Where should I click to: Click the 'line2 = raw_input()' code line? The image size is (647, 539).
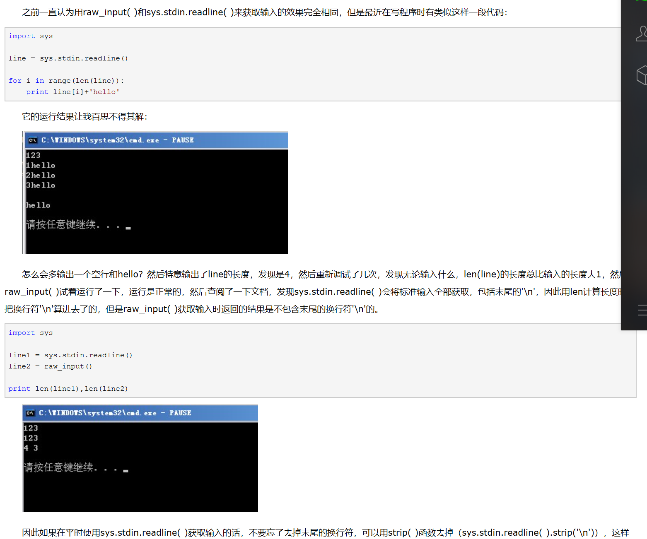coord(50,366)
